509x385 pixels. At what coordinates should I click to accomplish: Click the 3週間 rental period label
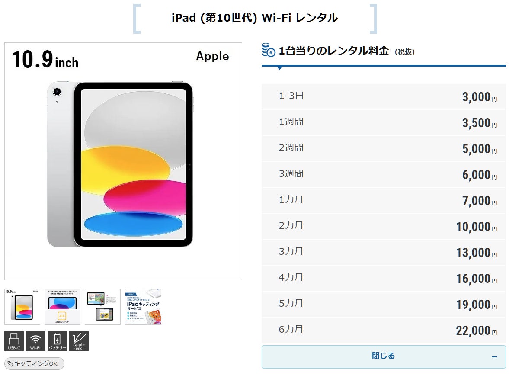(x=291, y=173)
